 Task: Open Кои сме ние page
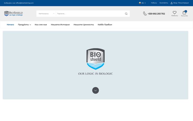(41, 24)
